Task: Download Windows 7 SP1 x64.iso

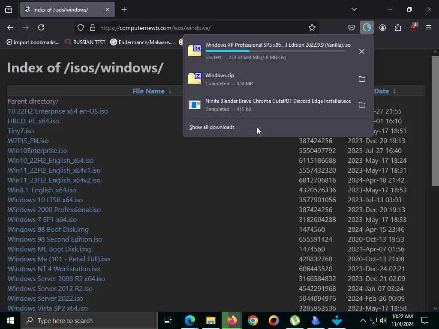Action: tap(42, 220)
